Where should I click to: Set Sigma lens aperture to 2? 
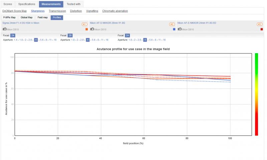coord(26,40)
